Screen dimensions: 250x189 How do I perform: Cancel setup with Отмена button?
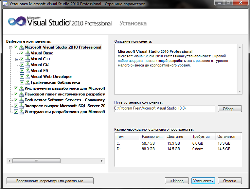pyautogui.click(x=230, y=181)
